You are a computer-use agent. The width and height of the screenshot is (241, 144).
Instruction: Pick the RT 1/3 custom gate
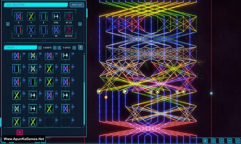(69, 16)
